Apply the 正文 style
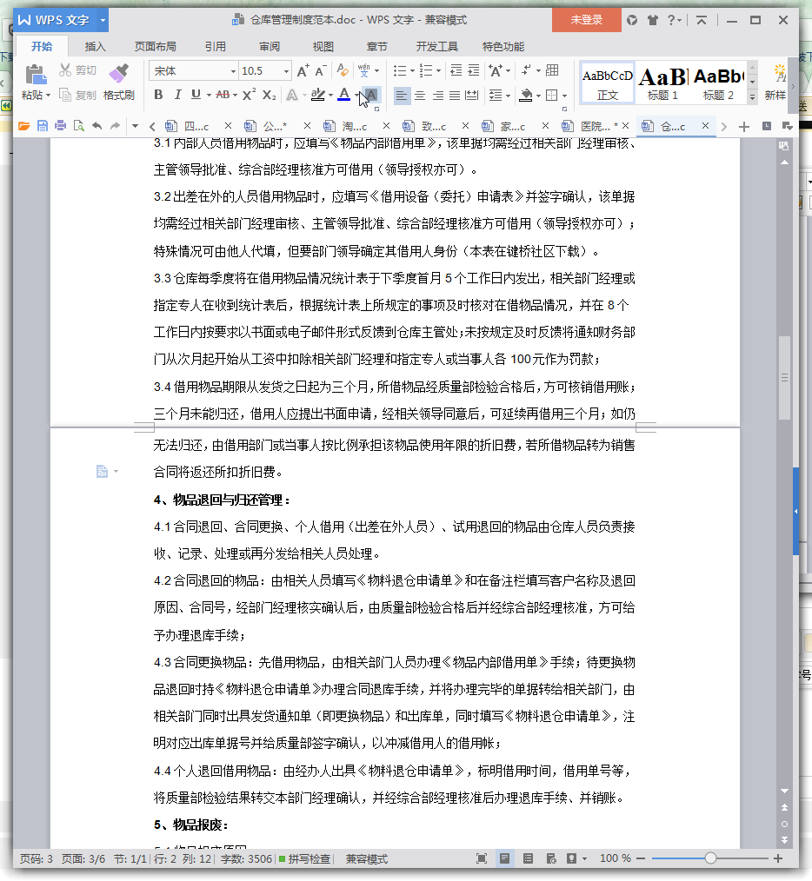Viewport: 812px width, 881px height. click(x=608, y=83)
